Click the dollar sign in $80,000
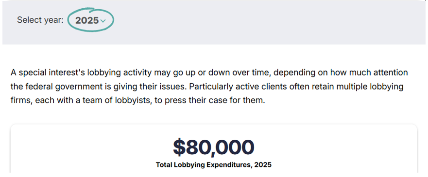The height and width of the screenshot is (177, 428). [179, 147]
